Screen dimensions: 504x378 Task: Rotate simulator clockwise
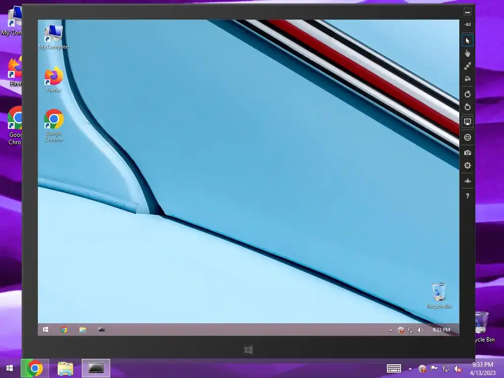point(468,94)
